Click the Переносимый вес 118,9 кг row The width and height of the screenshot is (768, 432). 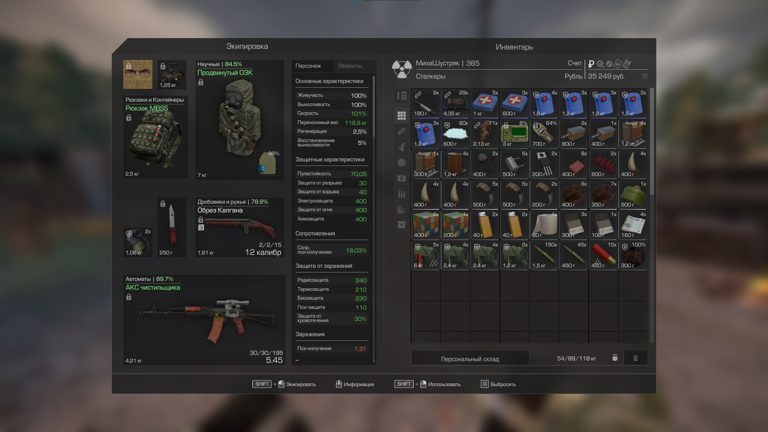coord(332,123)
